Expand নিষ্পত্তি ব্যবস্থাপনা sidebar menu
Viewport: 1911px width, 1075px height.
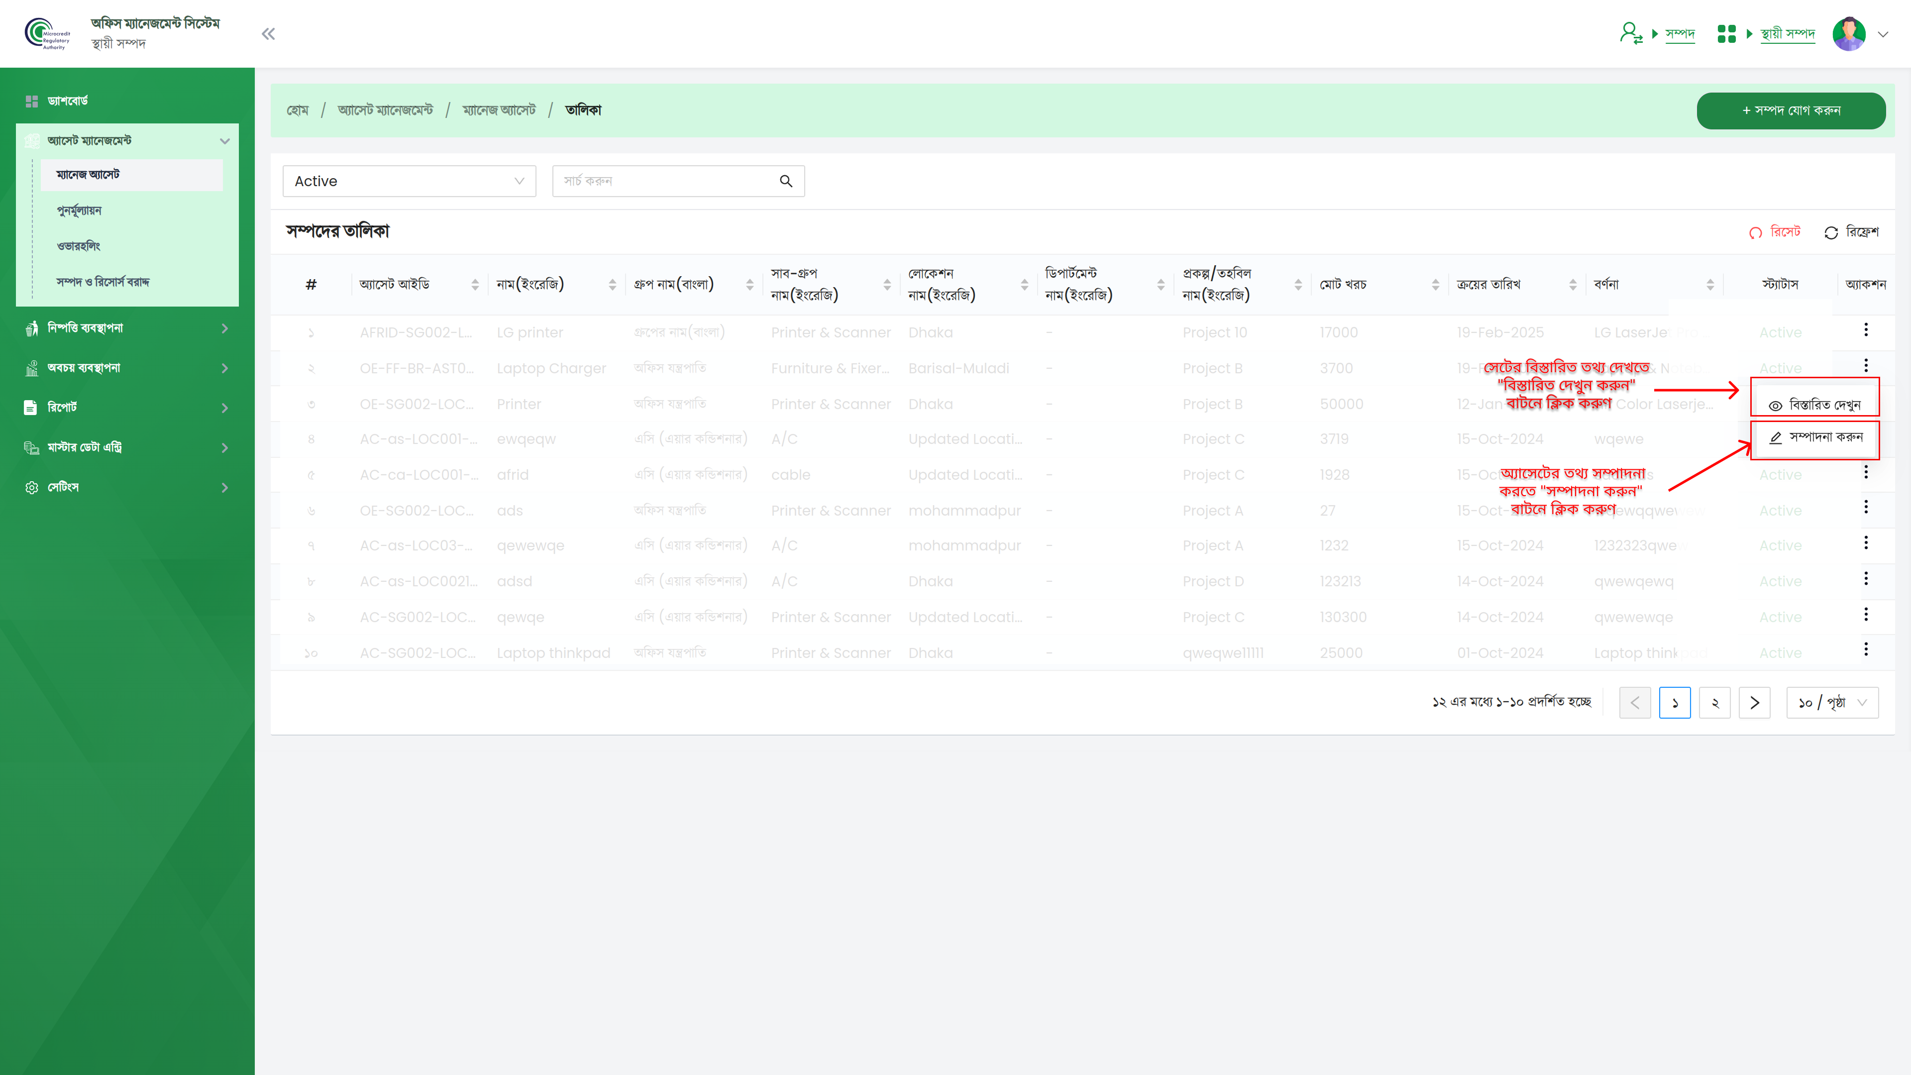(x=127, y=328)
